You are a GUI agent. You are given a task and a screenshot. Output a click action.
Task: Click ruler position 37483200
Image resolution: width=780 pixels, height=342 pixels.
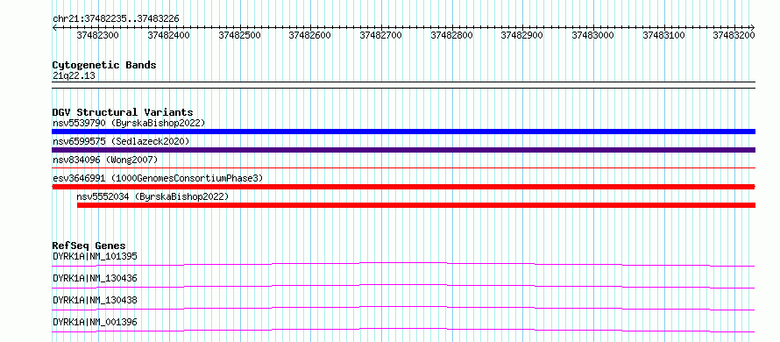734,35
